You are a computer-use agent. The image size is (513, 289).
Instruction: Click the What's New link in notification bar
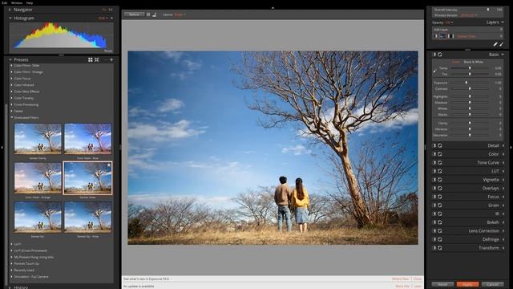click(x=401, y=279)
